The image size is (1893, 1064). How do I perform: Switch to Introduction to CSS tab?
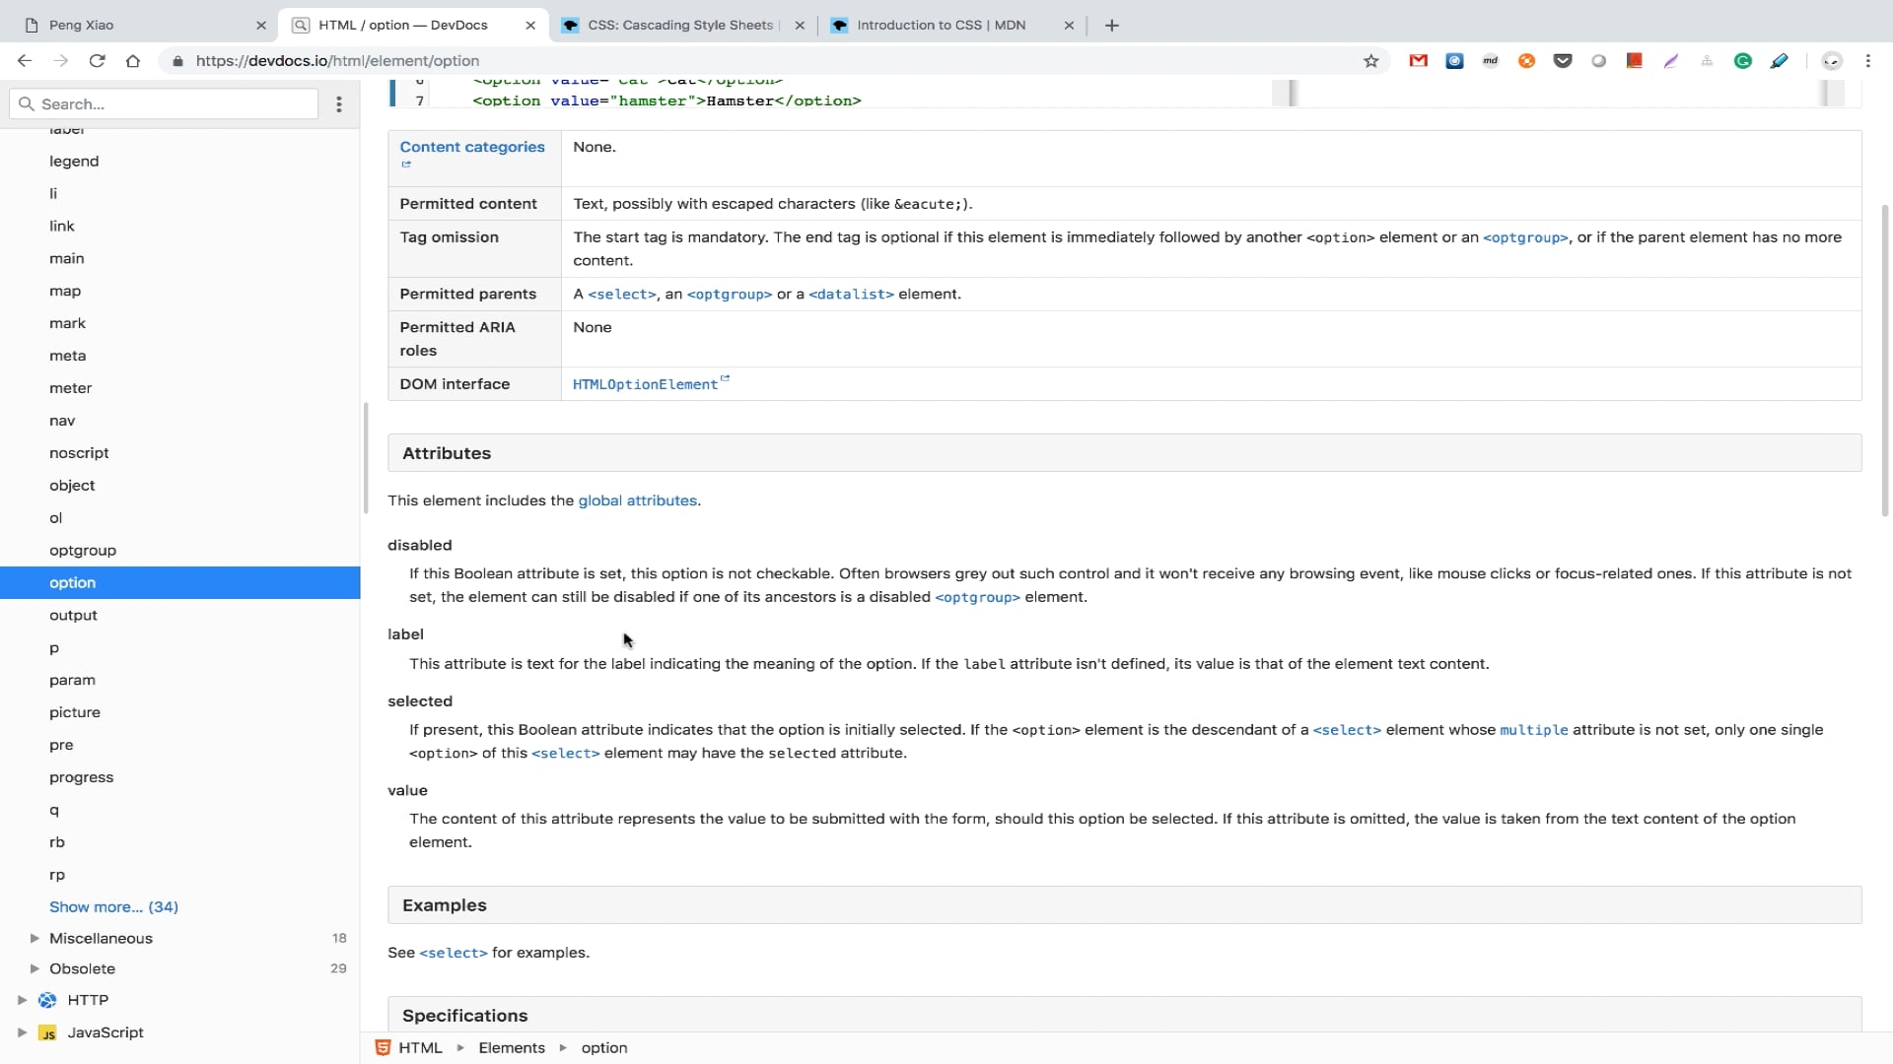(x=941, y=26)
